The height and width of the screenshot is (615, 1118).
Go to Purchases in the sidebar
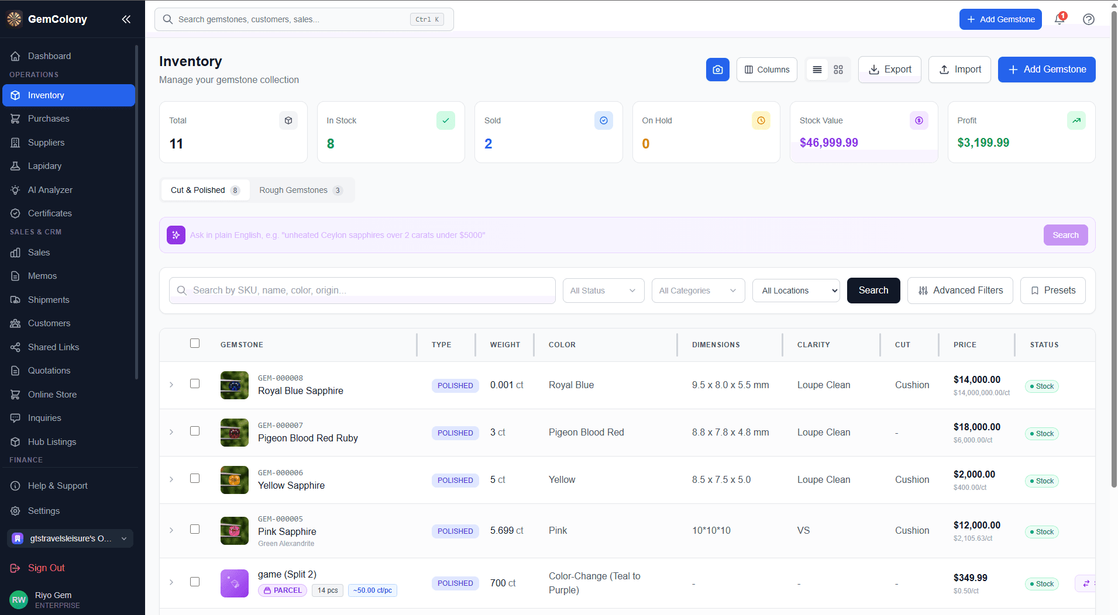(69, 119)
